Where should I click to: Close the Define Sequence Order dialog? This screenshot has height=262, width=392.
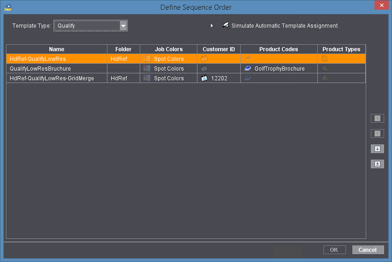point(381,6)
